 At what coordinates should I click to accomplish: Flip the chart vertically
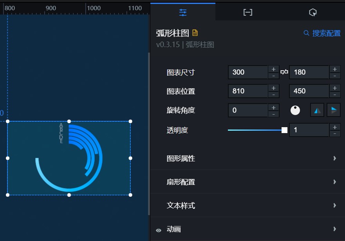click(334, 110)
